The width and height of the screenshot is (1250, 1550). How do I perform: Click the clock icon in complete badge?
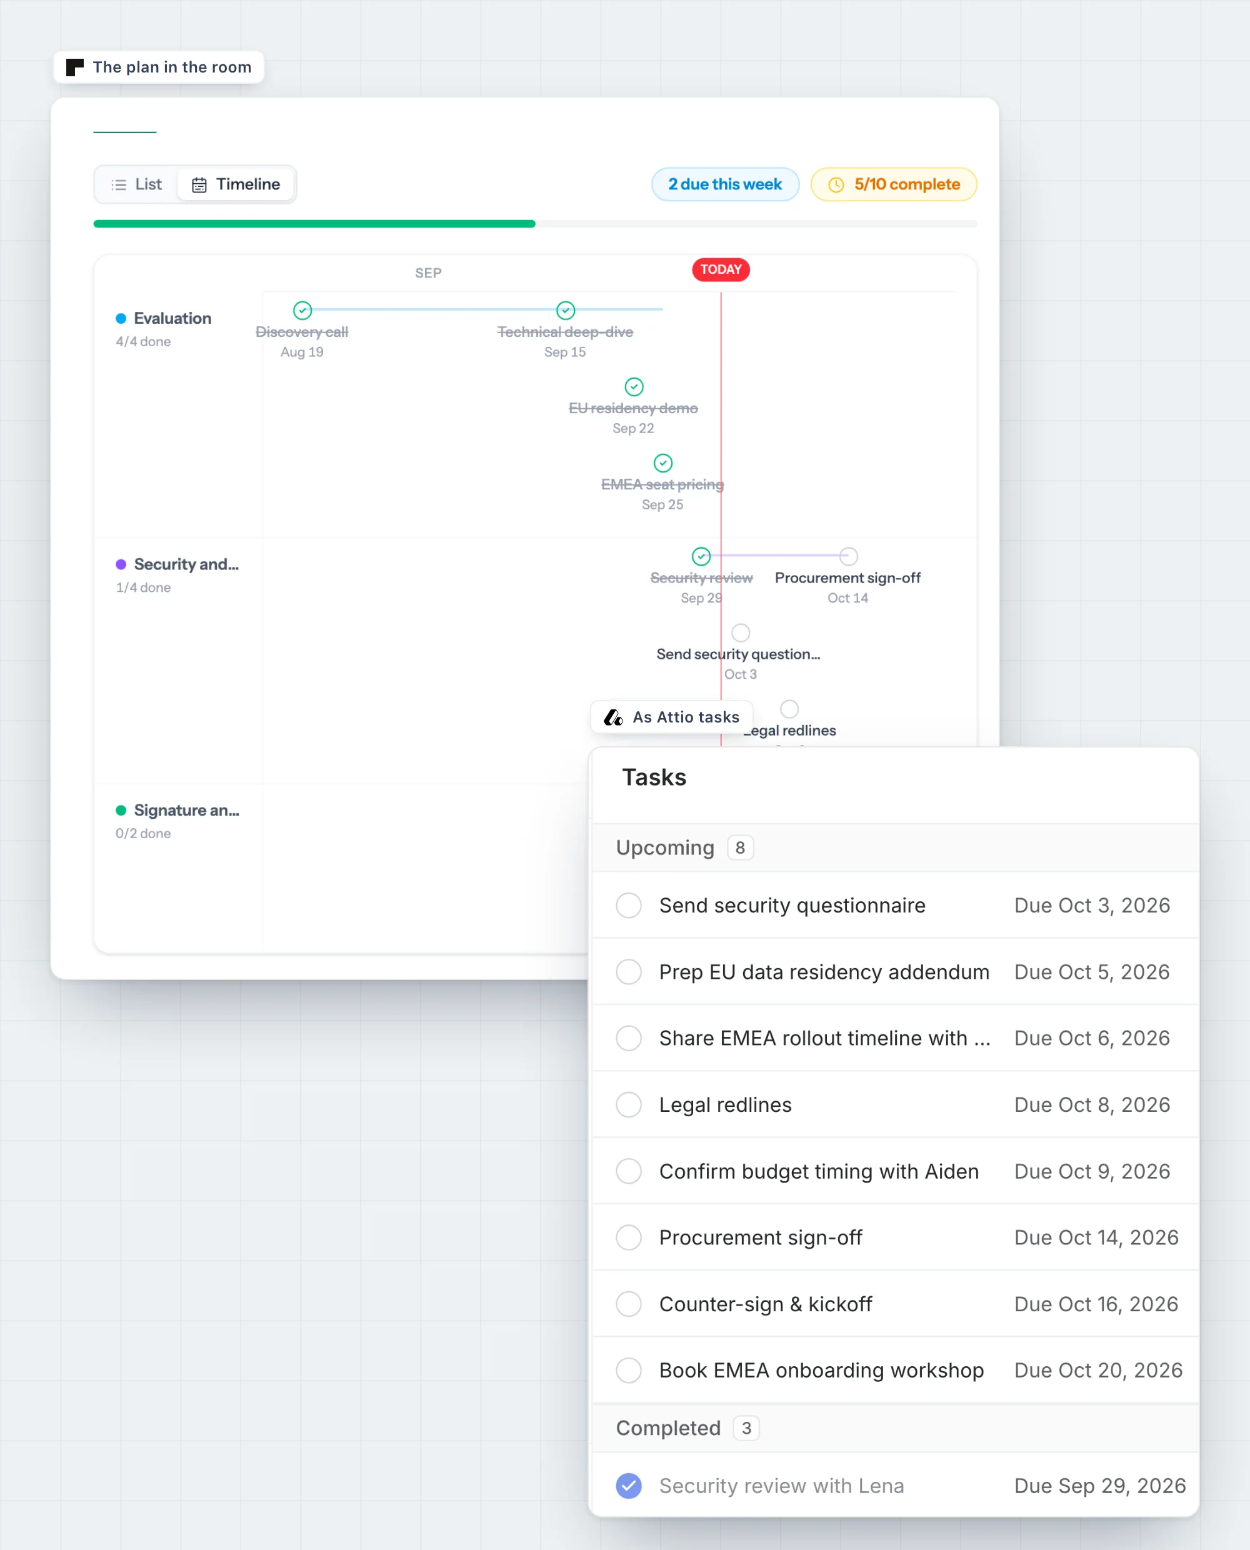[836, 185]
